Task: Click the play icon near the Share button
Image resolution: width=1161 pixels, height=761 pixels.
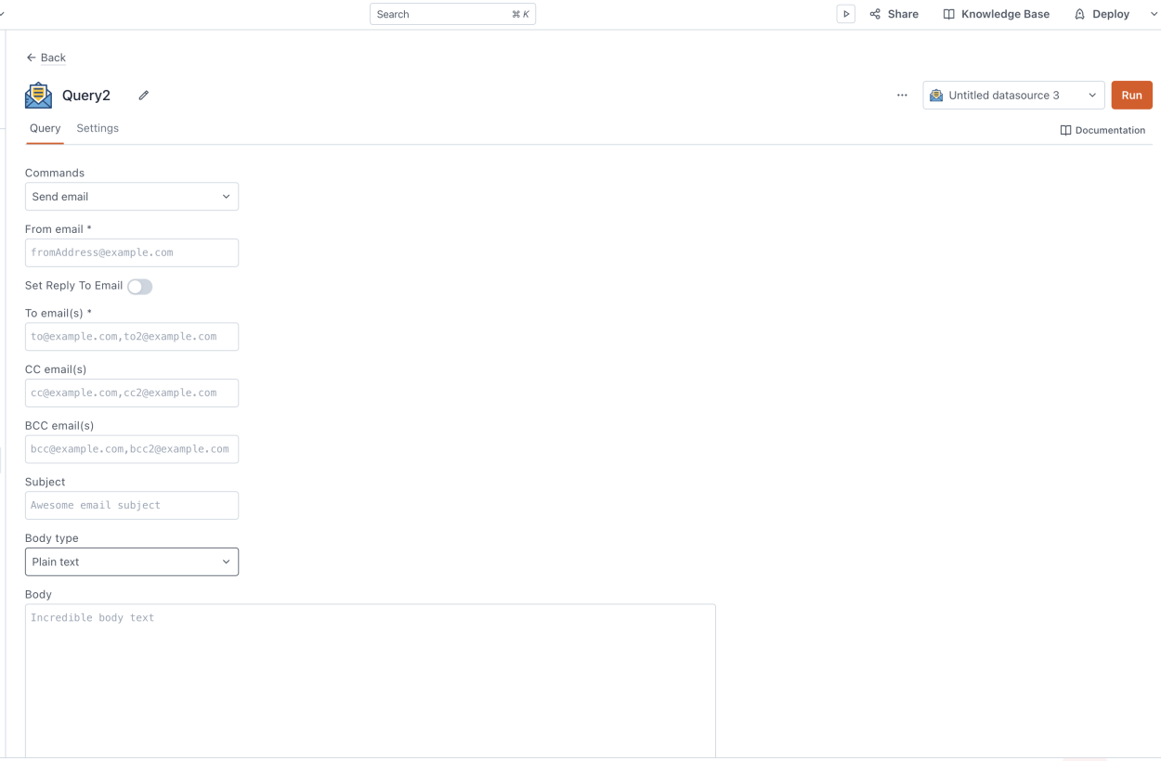Action: [845, 13]
